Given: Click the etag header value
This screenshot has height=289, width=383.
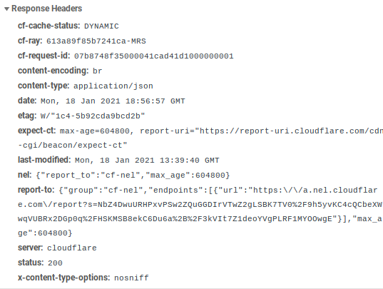Looking at the screenshot, I should point(93,116).
